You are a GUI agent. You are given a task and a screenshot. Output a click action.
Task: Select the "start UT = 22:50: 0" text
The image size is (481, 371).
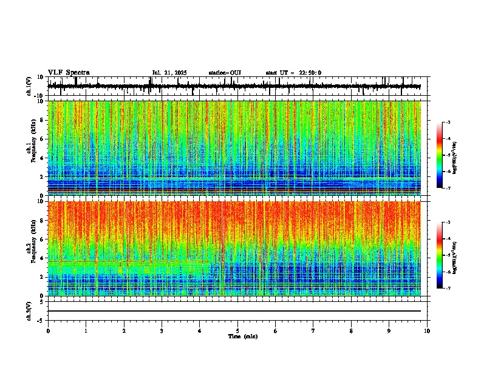[x=293, y=73]
